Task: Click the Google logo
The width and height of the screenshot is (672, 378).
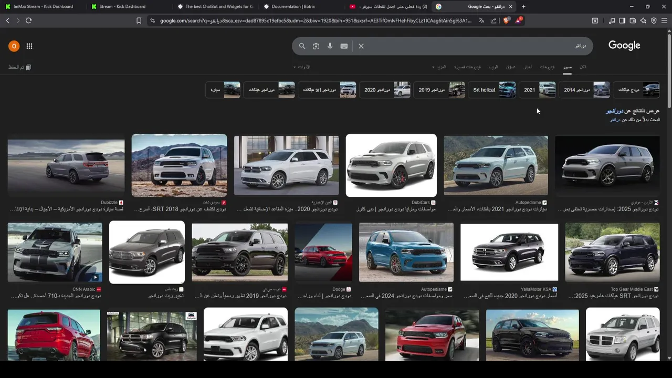Action: coord(624,46)
